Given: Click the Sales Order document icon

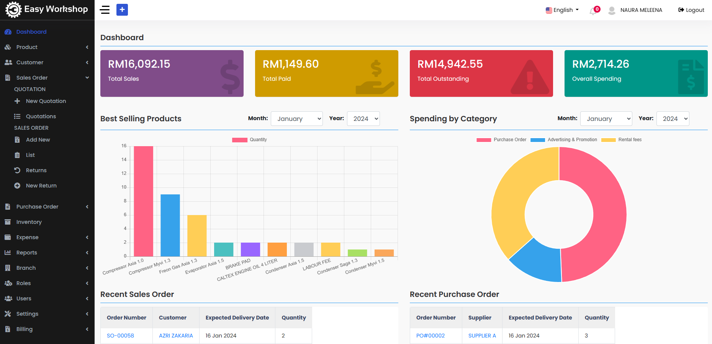Looking at the screenshot, I should (x=8, y=78).
